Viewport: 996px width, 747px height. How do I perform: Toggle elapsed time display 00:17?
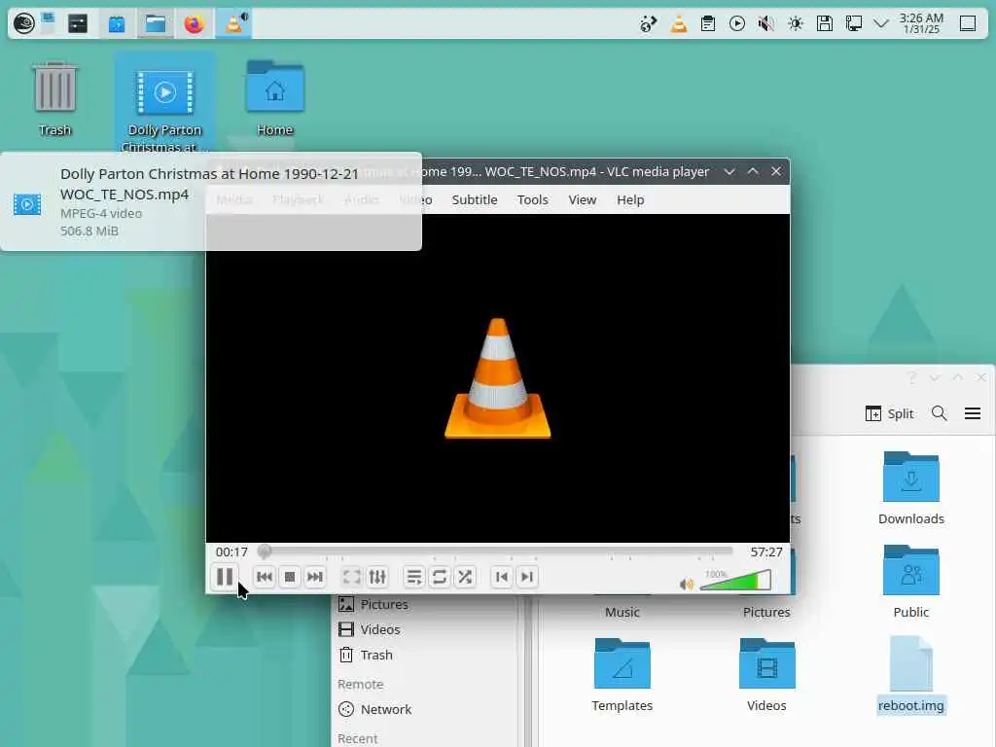pos(231,552)
